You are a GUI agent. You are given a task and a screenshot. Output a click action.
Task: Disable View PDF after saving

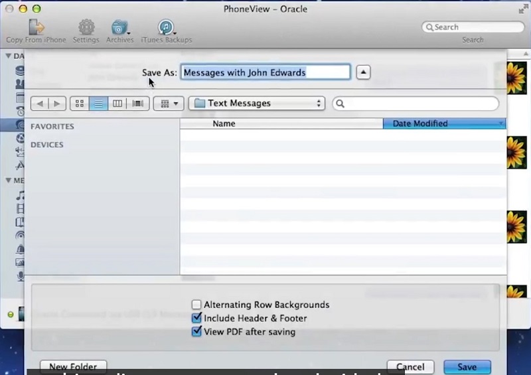[196, 331]
